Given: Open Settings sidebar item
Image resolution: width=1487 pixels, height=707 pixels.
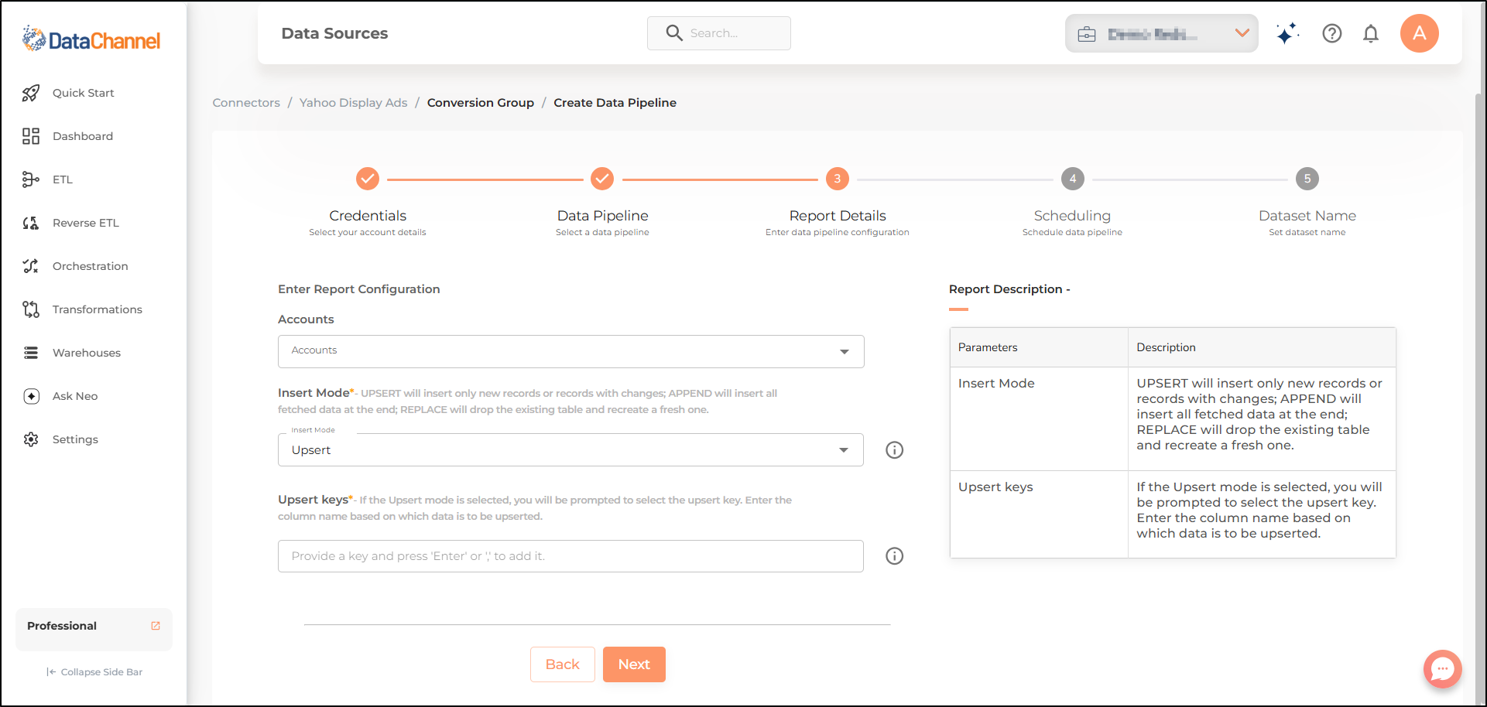Looking at the screenshot, I should (75, 439).
